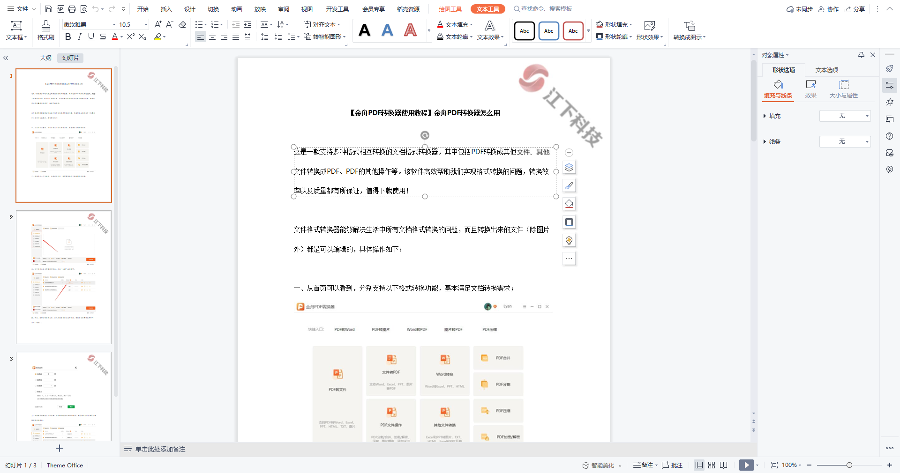900x473 pixels.
Task: Select slide 2 thumbnail
Action: (64, 277)
